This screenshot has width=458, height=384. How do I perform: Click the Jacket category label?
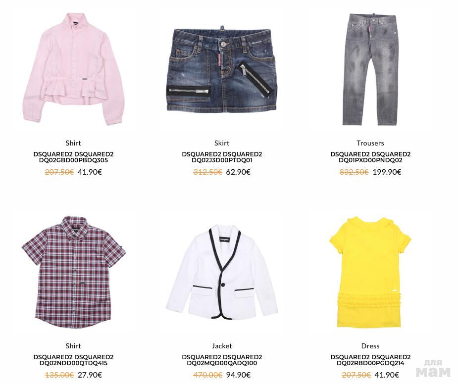pyautogui.click(x=222, y=346)
